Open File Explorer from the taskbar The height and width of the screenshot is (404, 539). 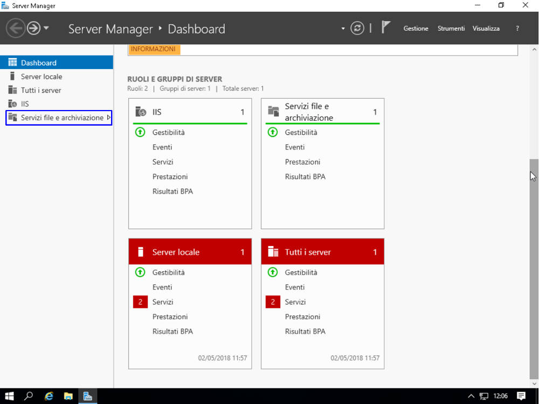(x=68, y=396)
